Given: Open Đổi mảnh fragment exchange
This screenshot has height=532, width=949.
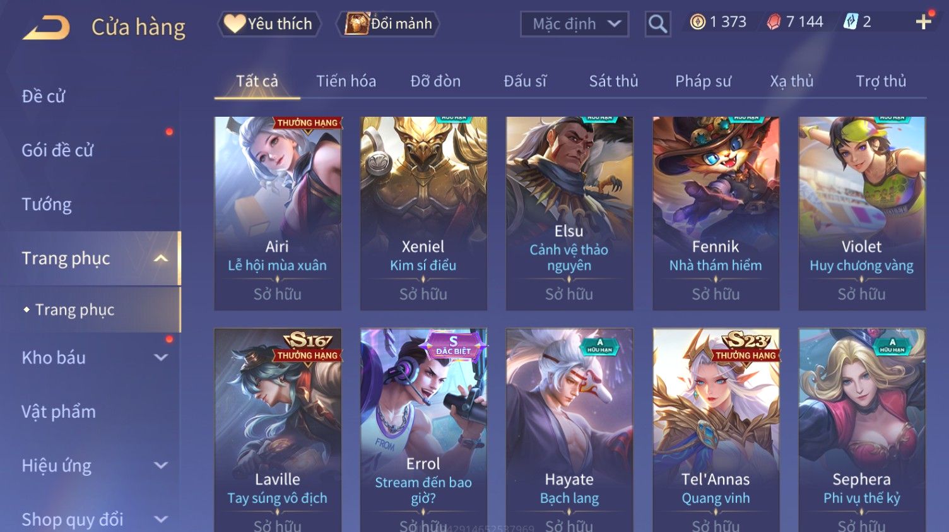Looking at the screenshot, I should [x=389, y=24].
